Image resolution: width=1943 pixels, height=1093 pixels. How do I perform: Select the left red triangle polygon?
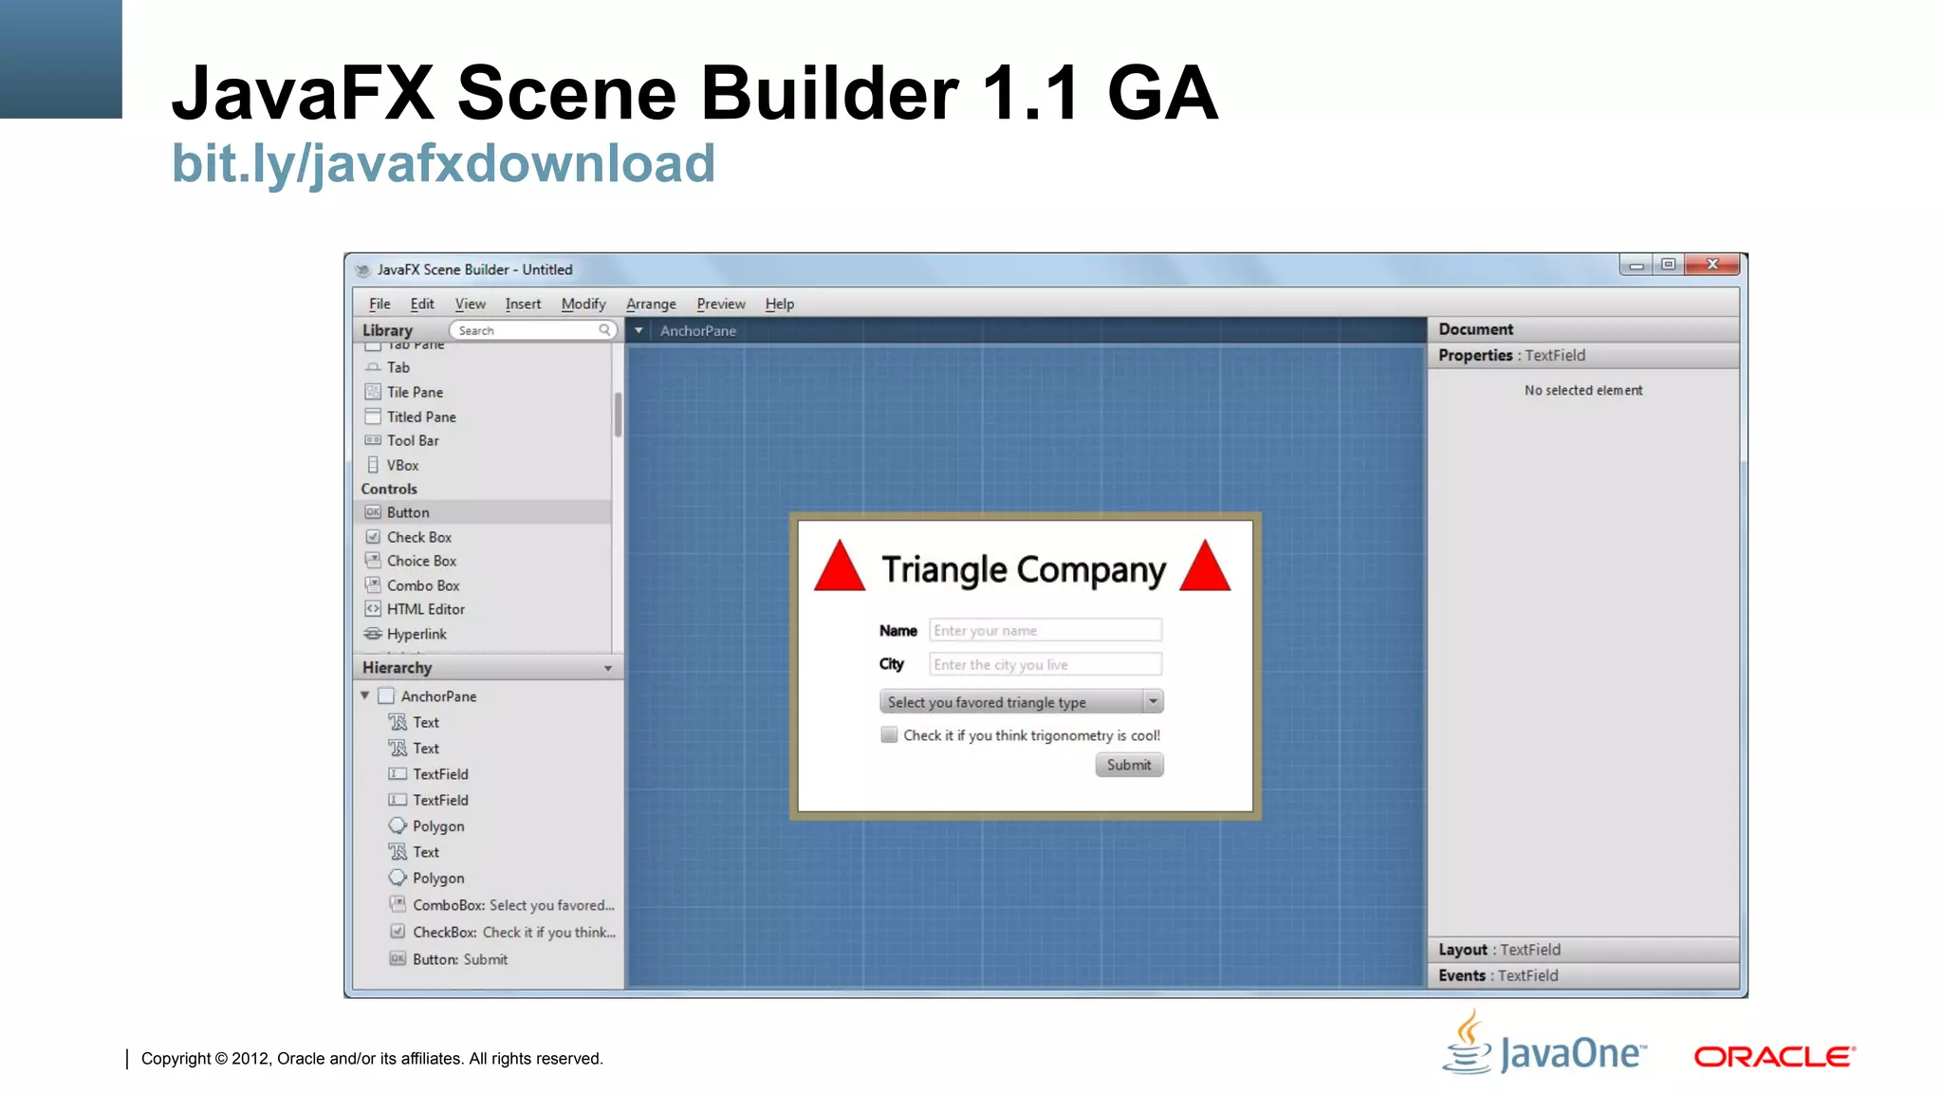840,566
